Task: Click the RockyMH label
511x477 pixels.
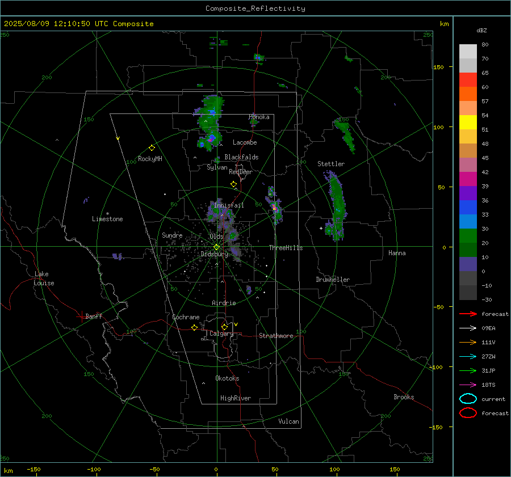Action: [x=150, y=159]
